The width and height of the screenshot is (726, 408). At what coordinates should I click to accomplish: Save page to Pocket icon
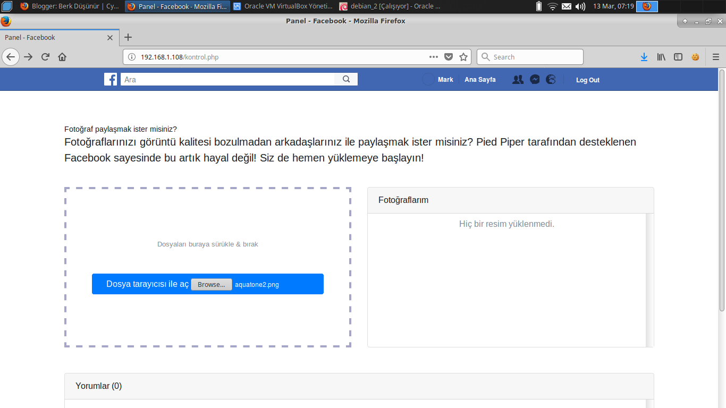pos(449,57)
